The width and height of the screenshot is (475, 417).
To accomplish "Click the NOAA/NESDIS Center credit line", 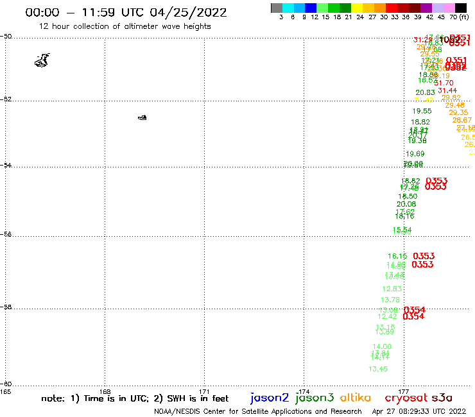I will pos(258,411).
